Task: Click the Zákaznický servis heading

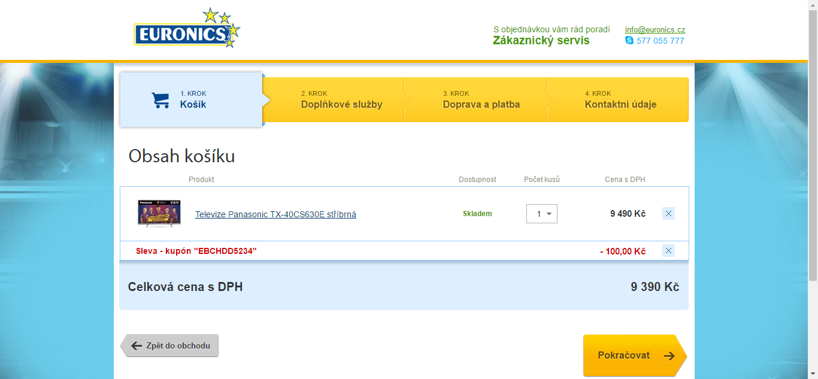Action: click(x=541, y=41)
